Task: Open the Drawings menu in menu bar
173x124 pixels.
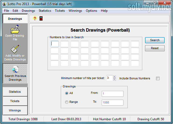Action: click(x=28, y=11)
